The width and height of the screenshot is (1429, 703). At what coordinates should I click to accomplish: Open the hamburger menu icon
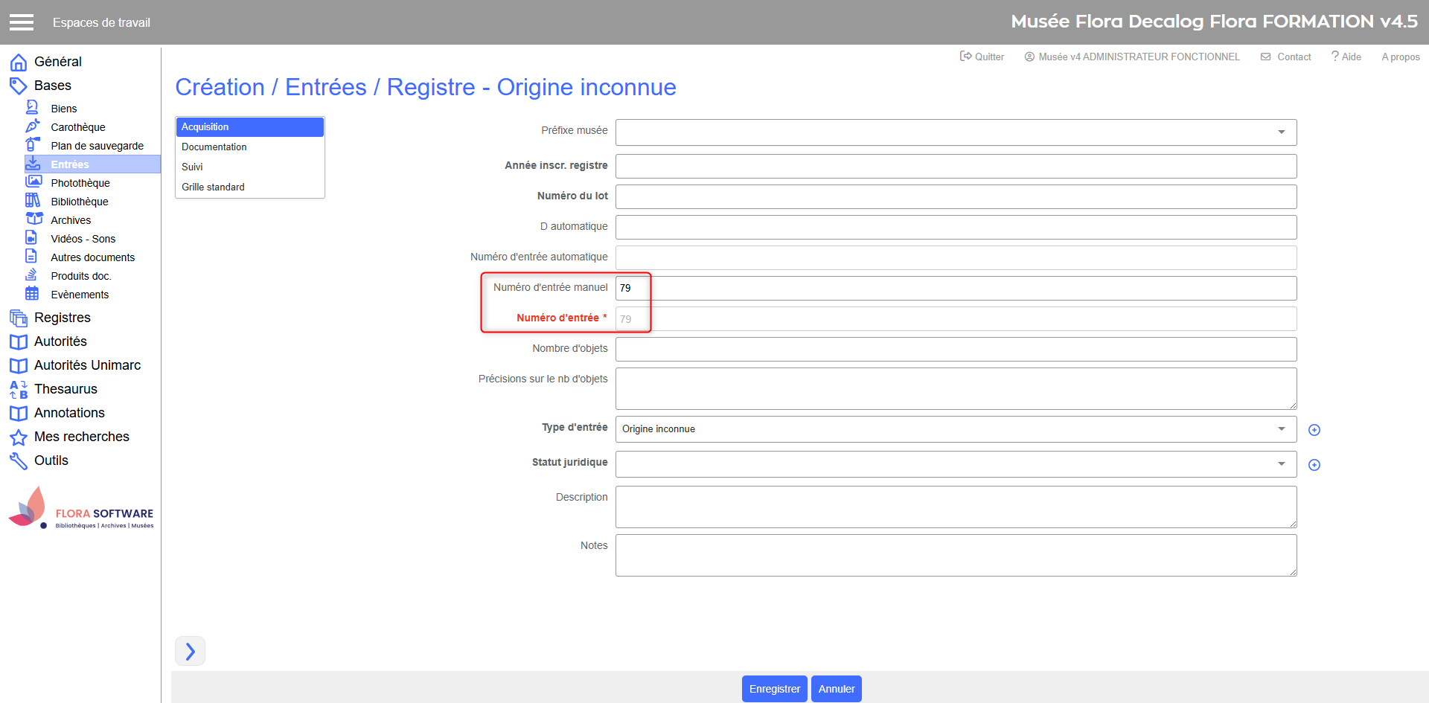pos(22,22)
